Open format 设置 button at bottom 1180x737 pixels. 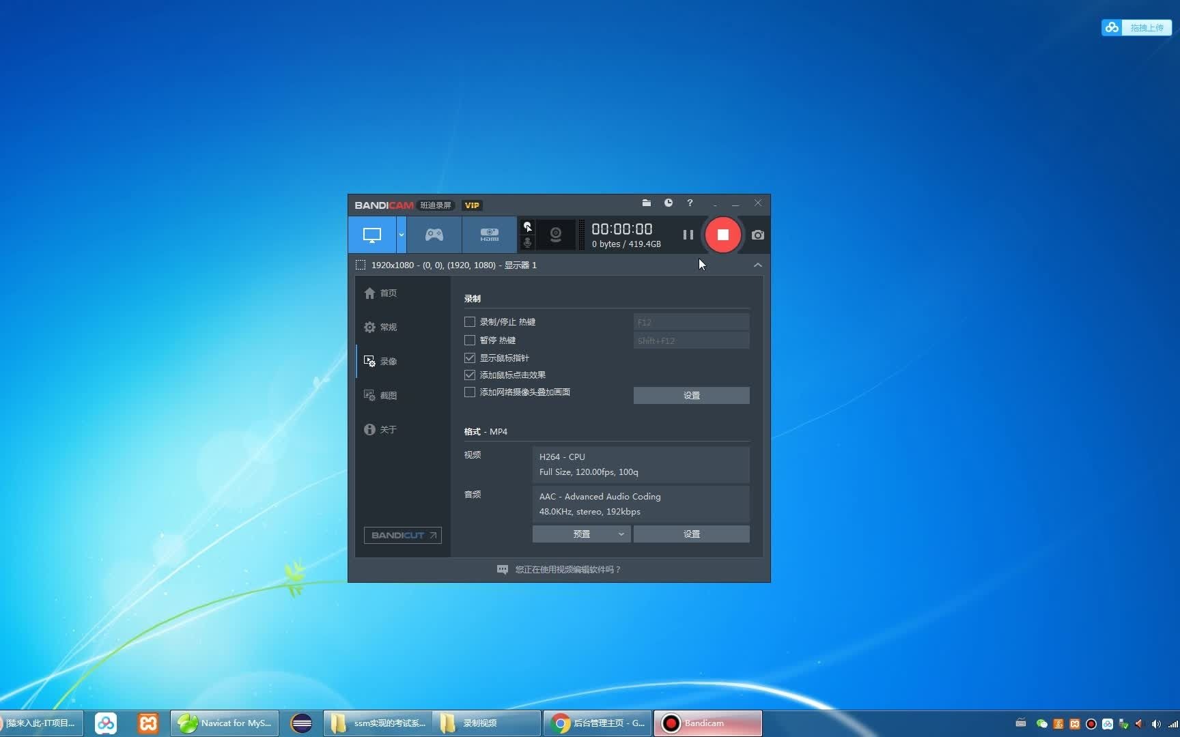point(691,534)
